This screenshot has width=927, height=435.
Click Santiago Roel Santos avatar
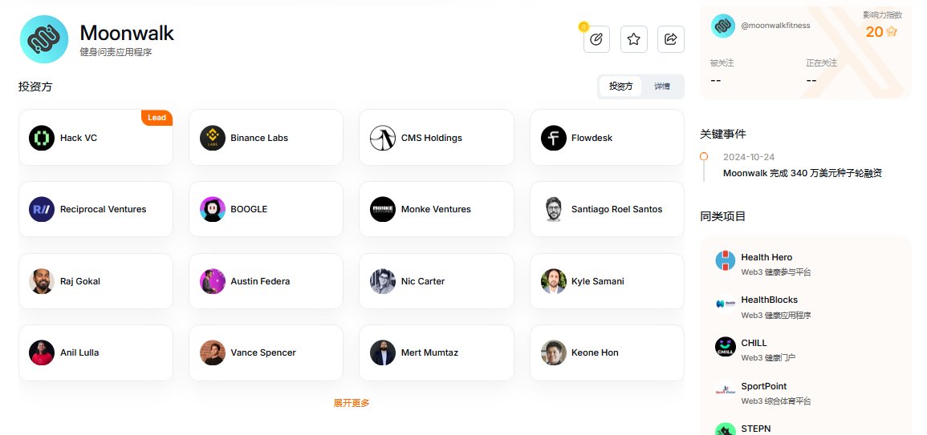coord(553,209)
